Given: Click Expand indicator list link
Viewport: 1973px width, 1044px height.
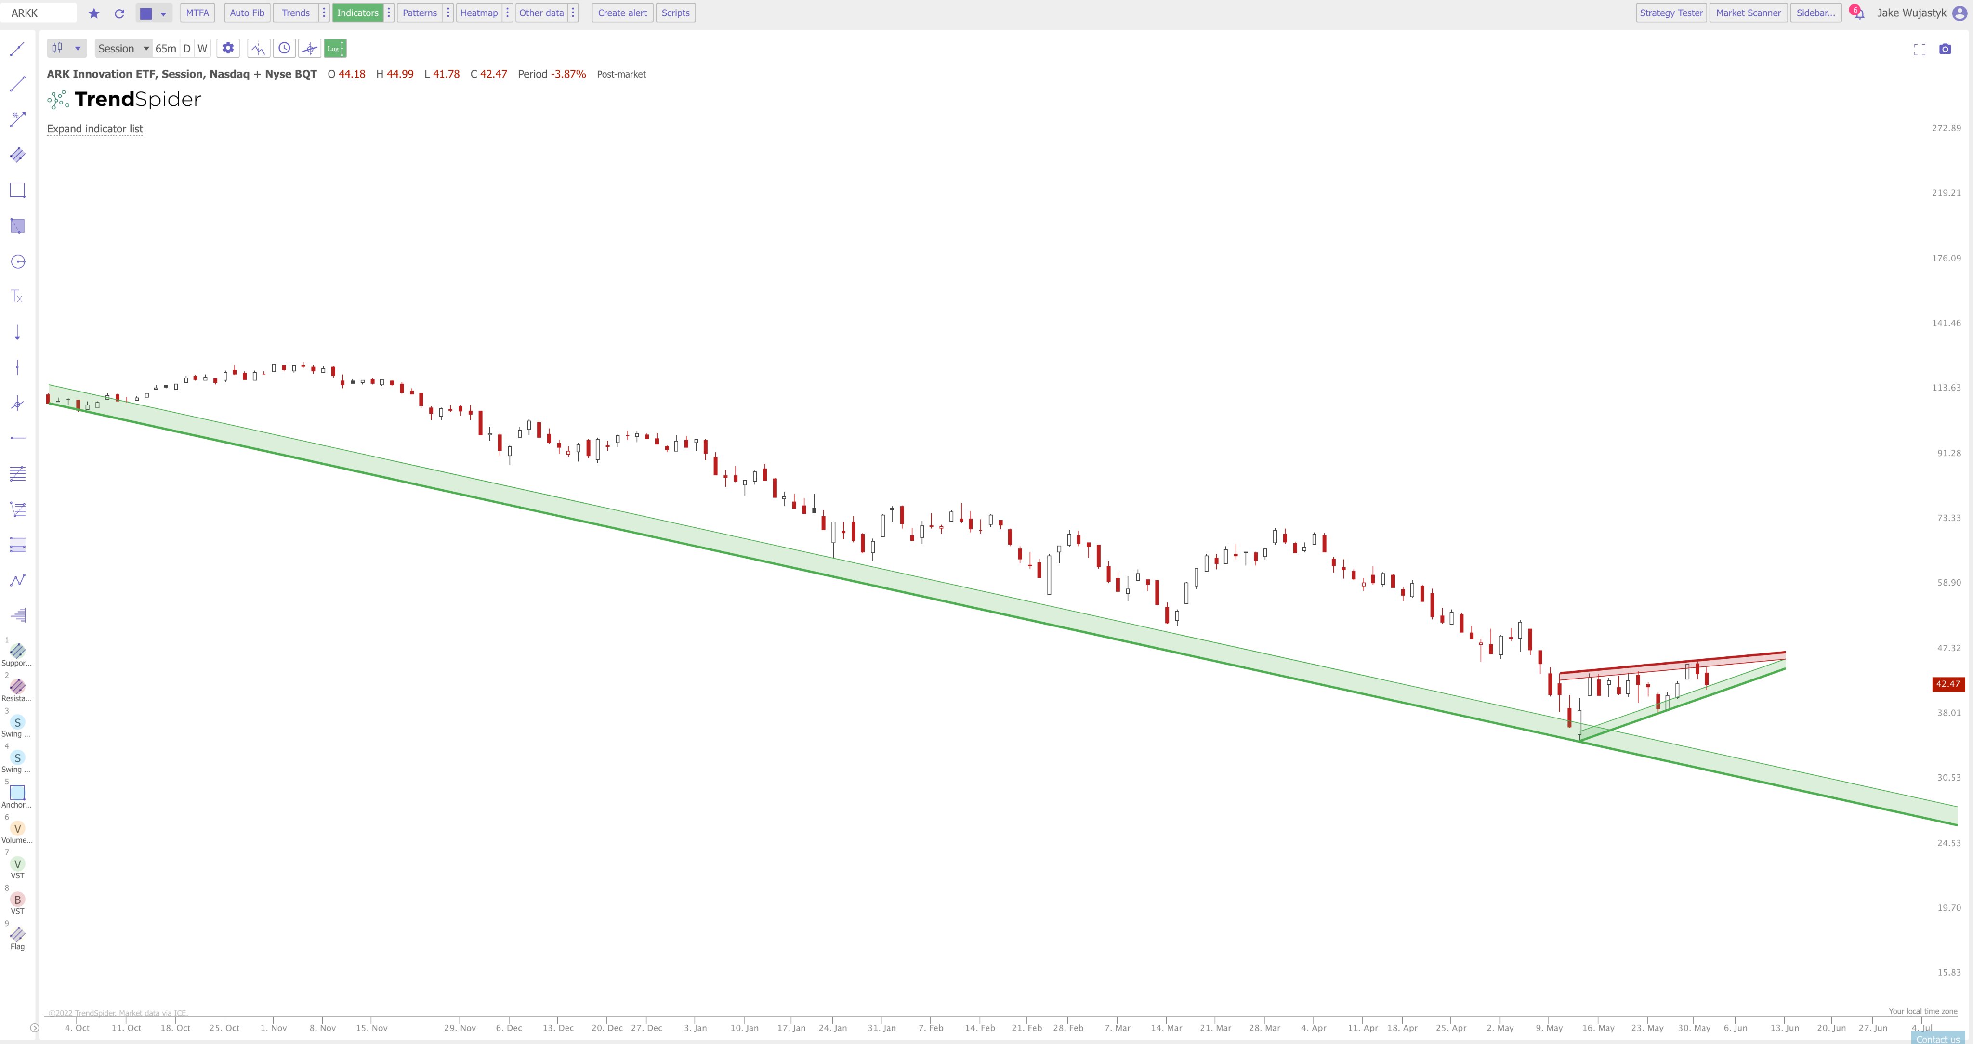Looking at the screenshot, I should tap(95, 129).
